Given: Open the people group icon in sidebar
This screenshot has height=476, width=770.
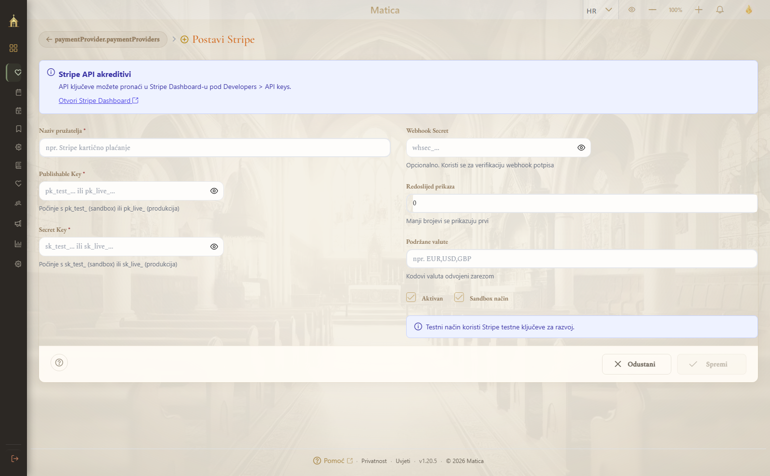Looking at the screenshot, I should point(18,203).
